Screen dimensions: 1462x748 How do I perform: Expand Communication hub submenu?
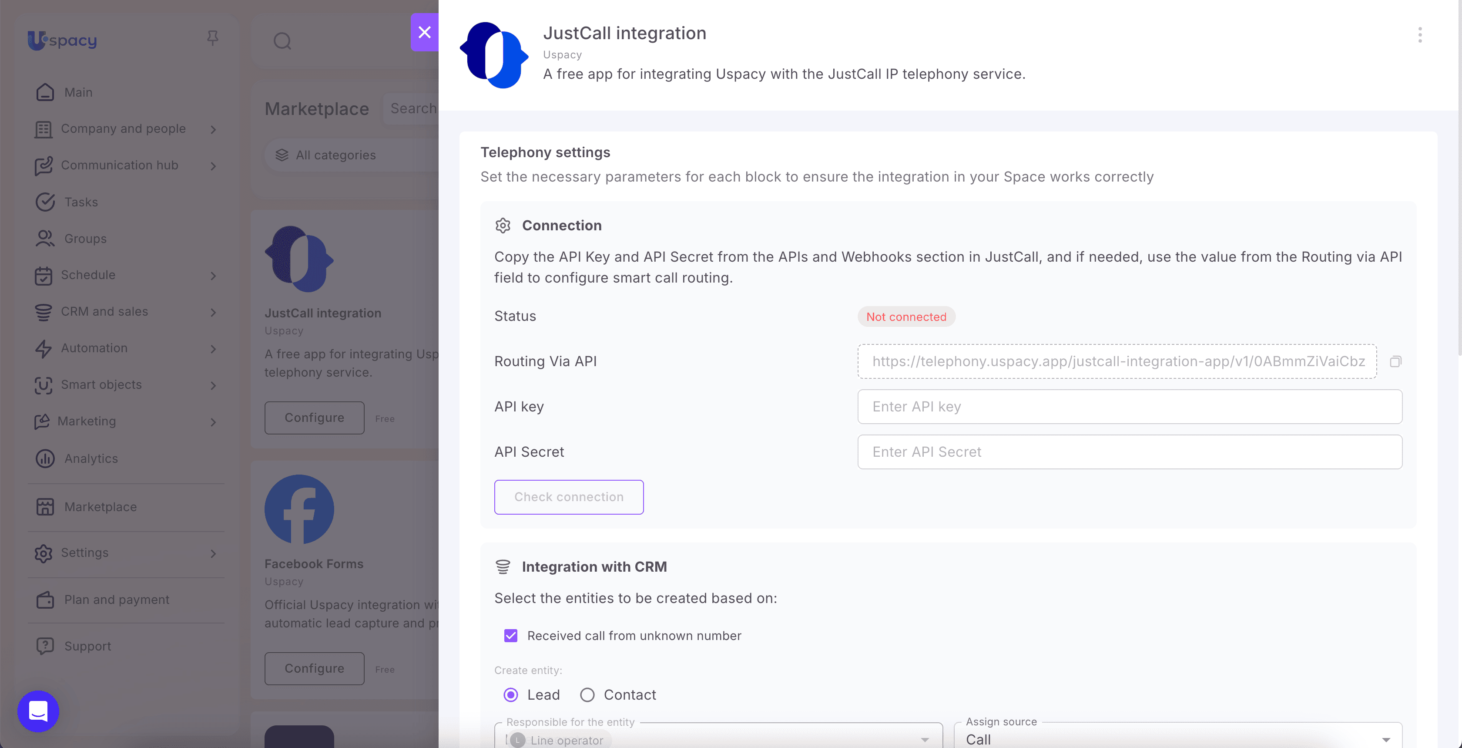[x=213, y=166]
